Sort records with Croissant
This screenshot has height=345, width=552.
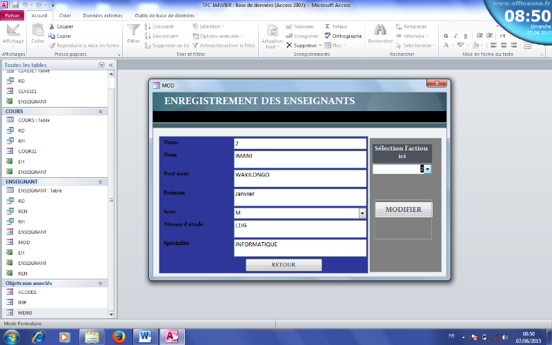pyautogui.click(x=159, y=26)
